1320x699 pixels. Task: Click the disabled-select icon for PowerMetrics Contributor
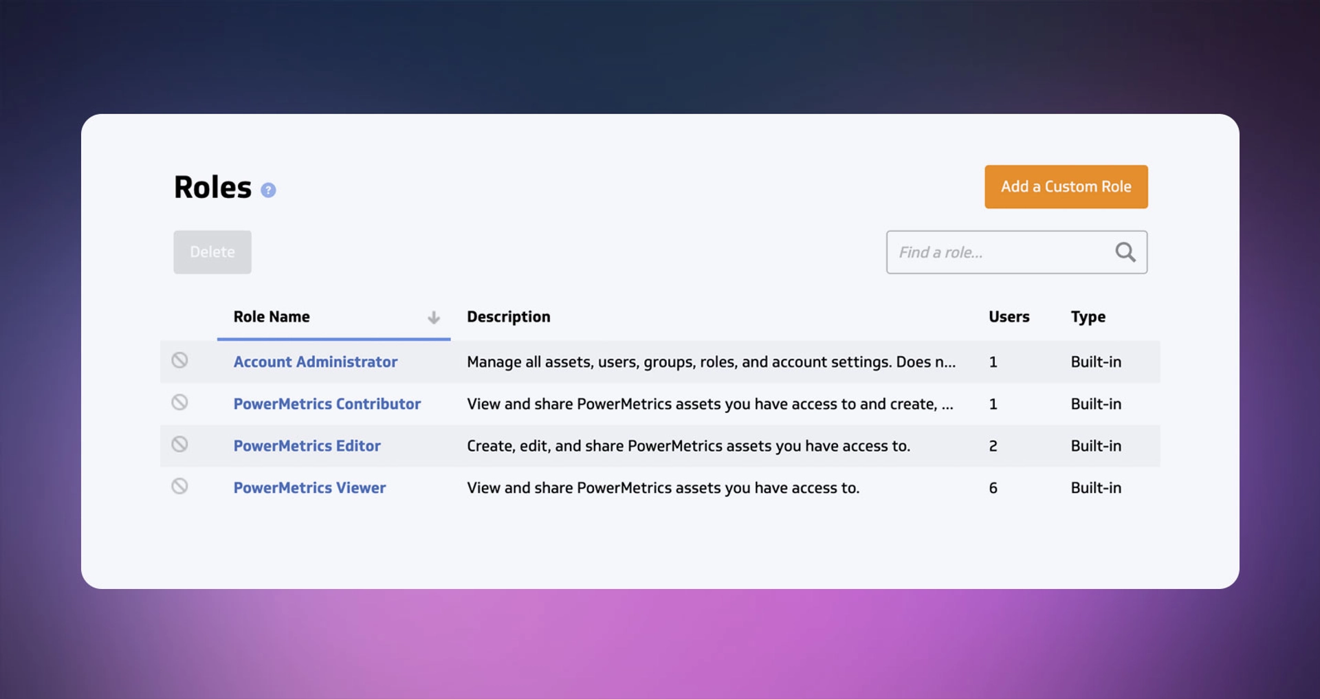point(179,402)
